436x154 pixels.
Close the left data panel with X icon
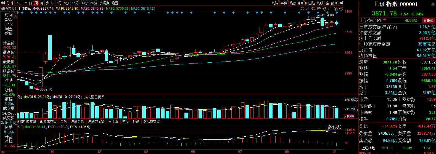click(x=15, y=14)
